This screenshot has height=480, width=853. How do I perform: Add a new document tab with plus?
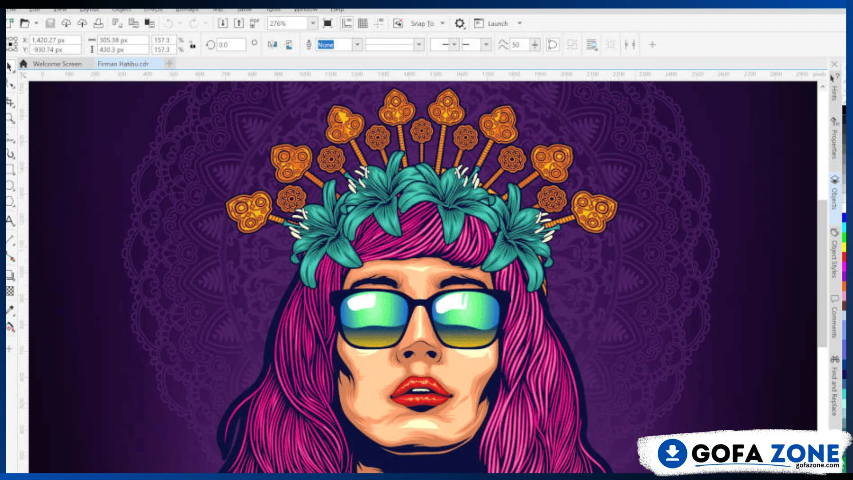169,64
